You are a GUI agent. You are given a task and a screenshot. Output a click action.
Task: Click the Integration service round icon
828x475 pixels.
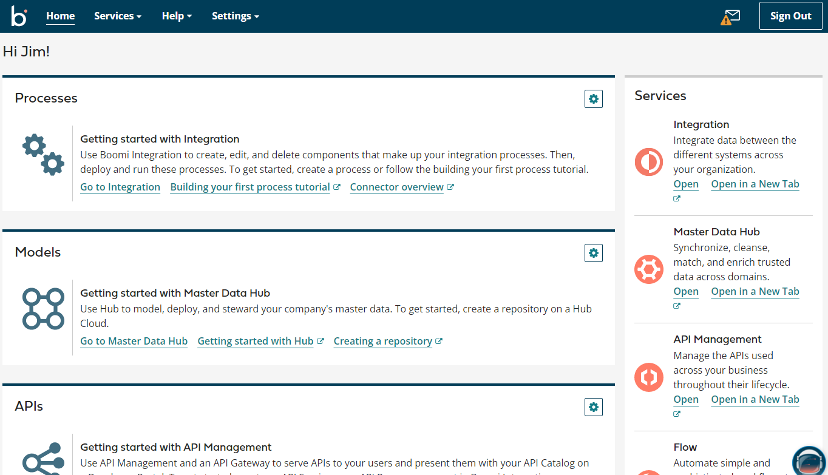649,162
